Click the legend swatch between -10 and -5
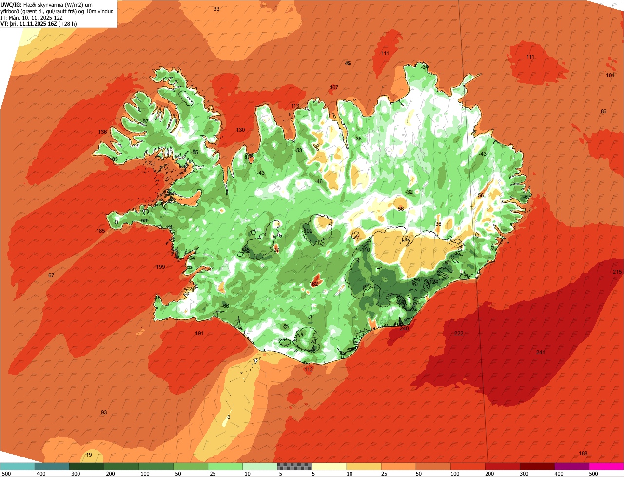The image size is (624, 477). [x=259, y=466]
